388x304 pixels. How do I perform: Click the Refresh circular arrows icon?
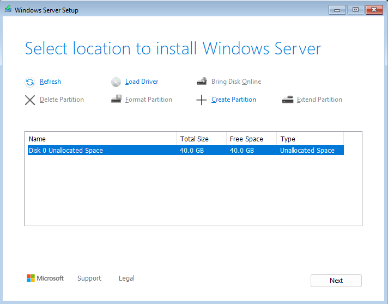pos(30,82)
